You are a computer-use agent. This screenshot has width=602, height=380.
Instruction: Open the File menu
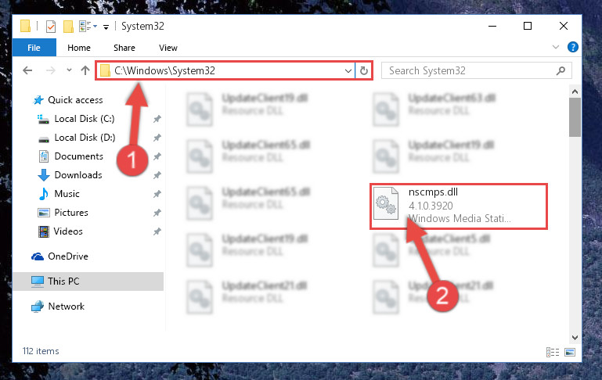point(34,48)
